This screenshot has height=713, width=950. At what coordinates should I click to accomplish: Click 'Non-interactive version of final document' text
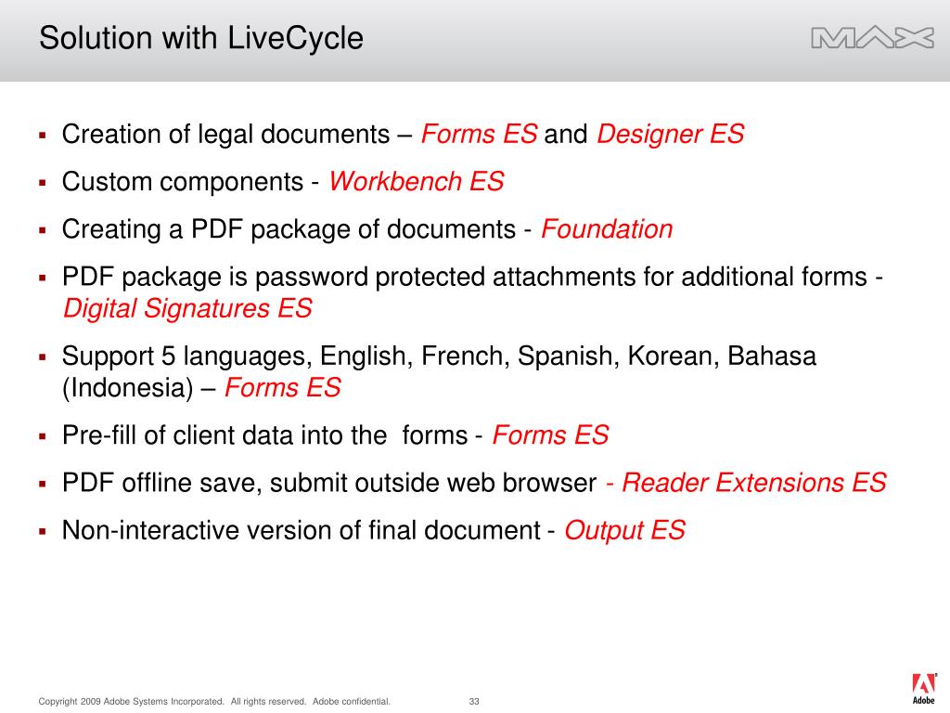click(x=302, y=530)
